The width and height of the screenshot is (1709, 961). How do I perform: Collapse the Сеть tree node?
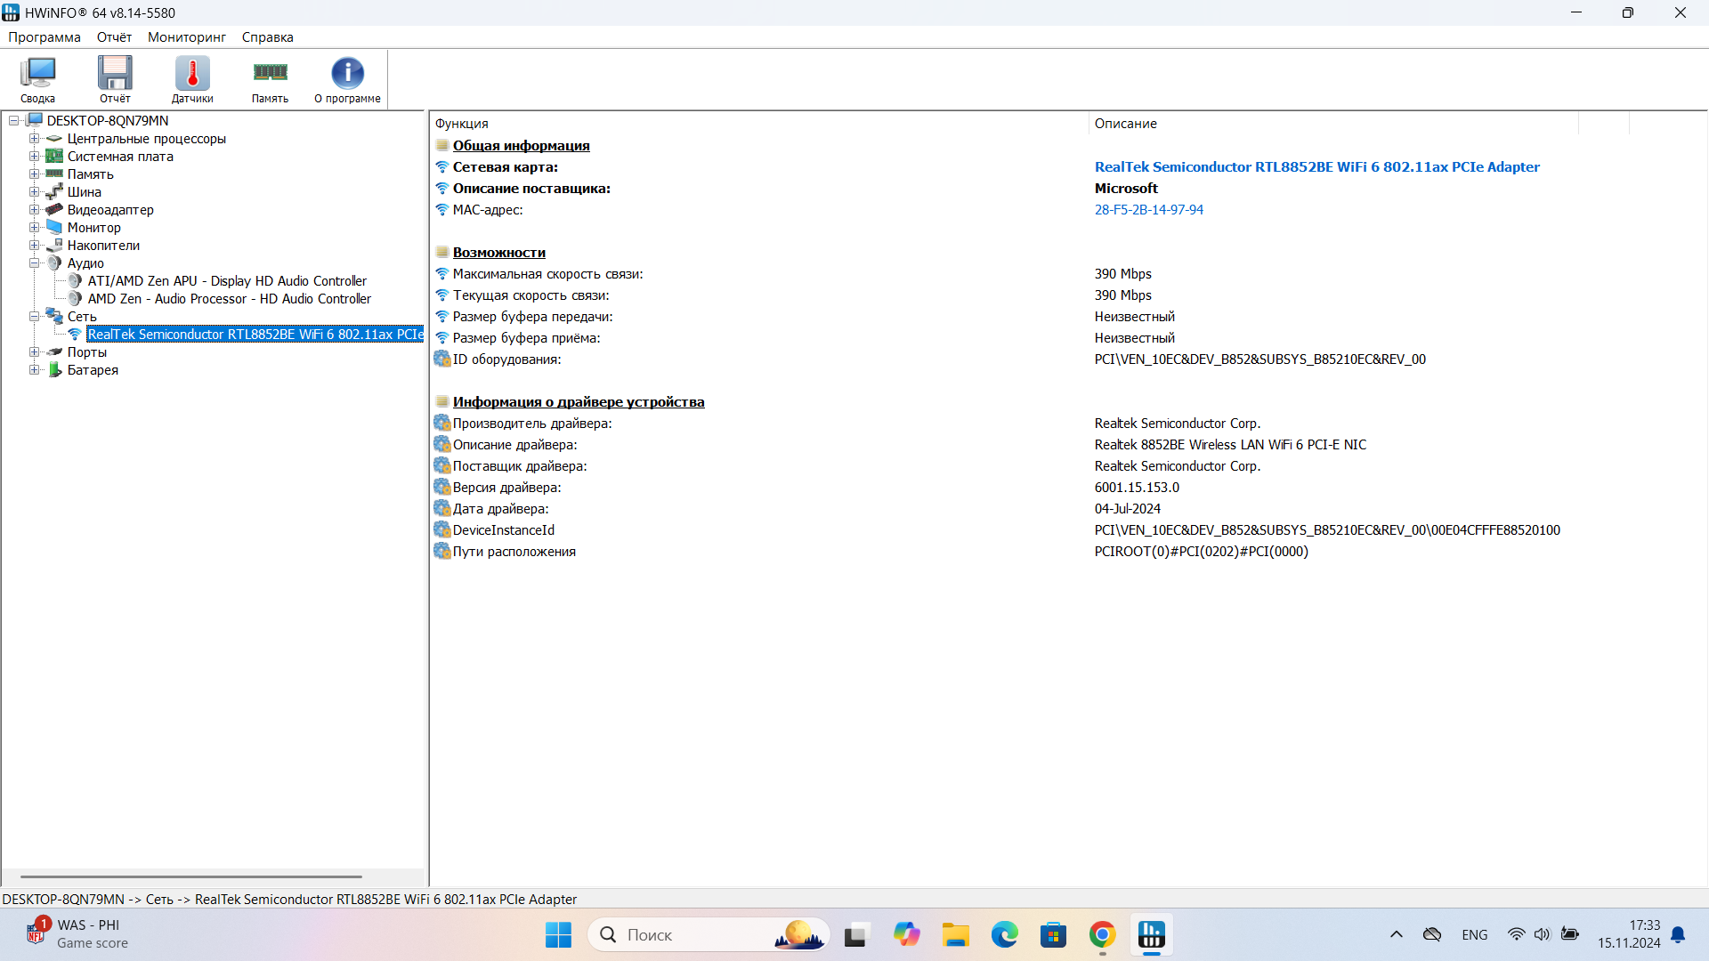pyautogui.click(x=34, y=317)
